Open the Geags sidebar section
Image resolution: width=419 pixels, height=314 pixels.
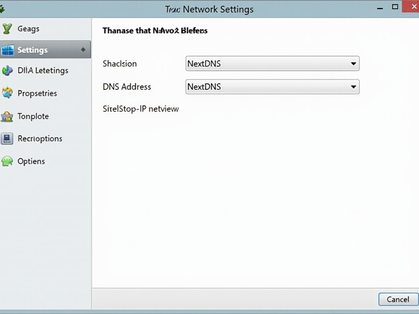(x=45, y=29)
